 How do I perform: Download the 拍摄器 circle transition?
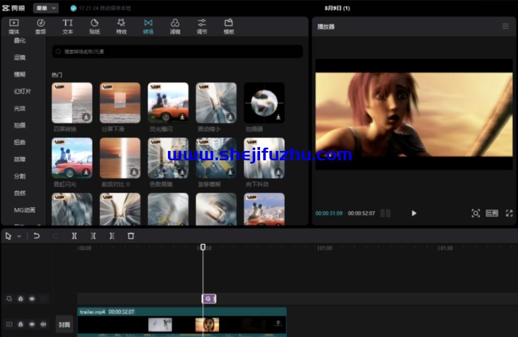click(x=278, y=116)
